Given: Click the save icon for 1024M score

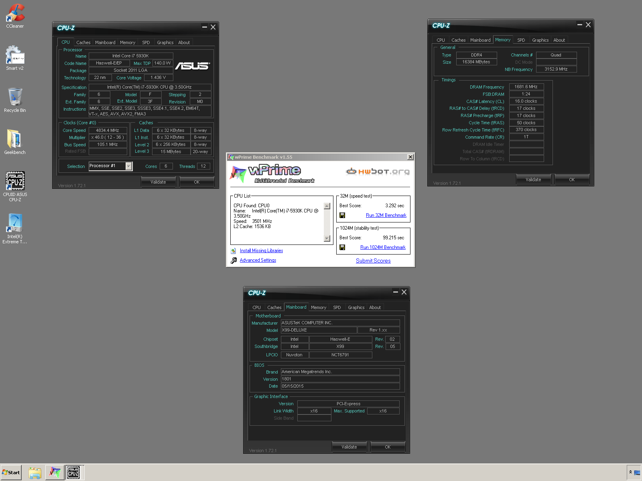Looking at the screenshot, I should coord(342,247).
